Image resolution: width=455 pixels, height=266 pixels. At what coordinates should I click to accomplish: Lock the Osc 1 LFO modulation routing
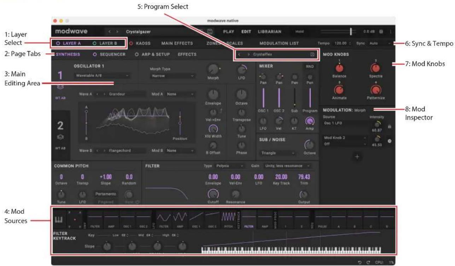(389, 126)
